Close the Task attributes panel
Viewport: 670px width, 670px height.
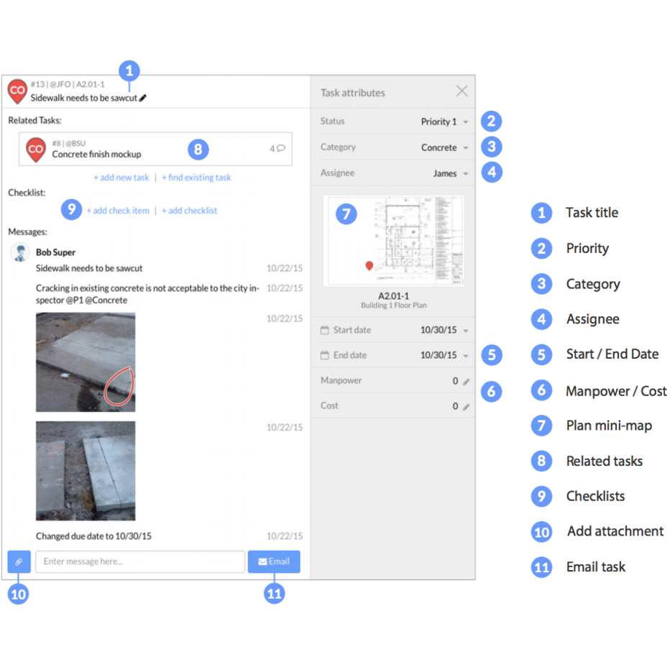point(462,91)
